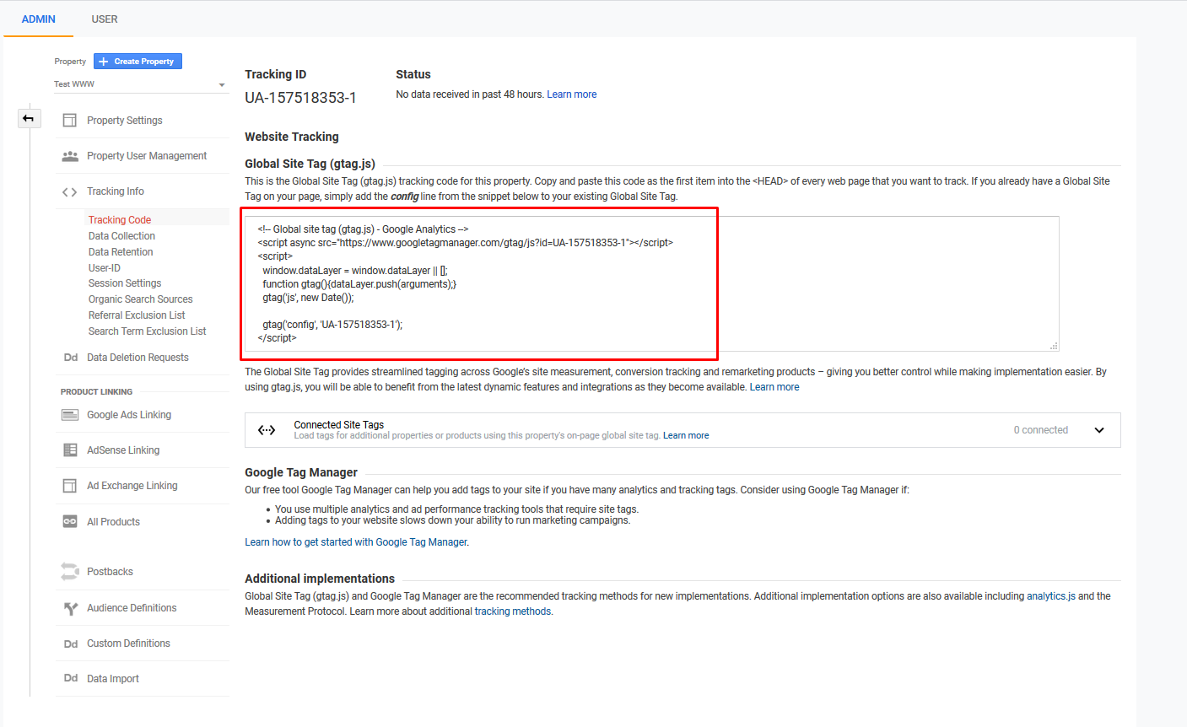
Task: Open Referral Exclusion List
Action: tap(137, 315)
